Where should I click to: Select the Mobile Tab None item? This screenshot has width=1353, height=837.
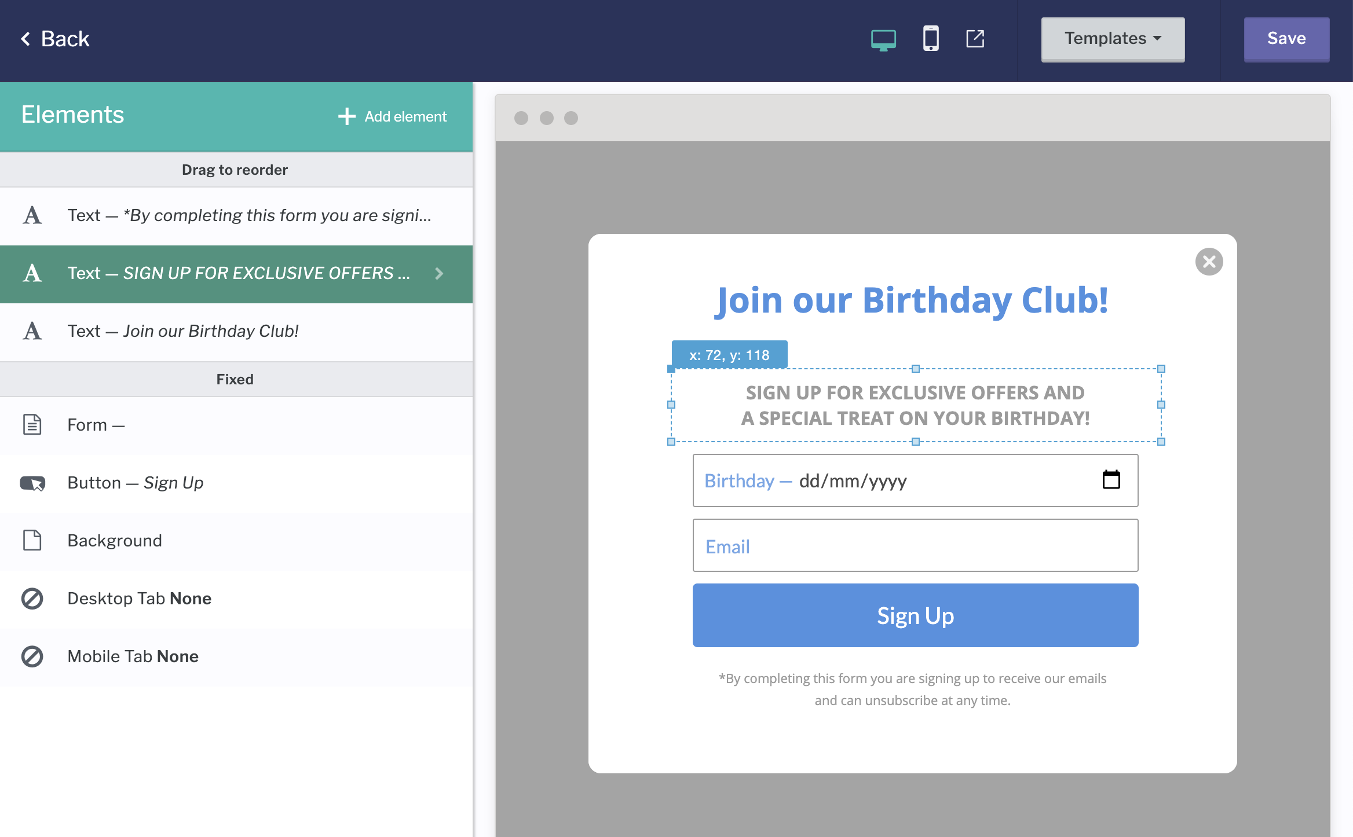click(133, 656)
